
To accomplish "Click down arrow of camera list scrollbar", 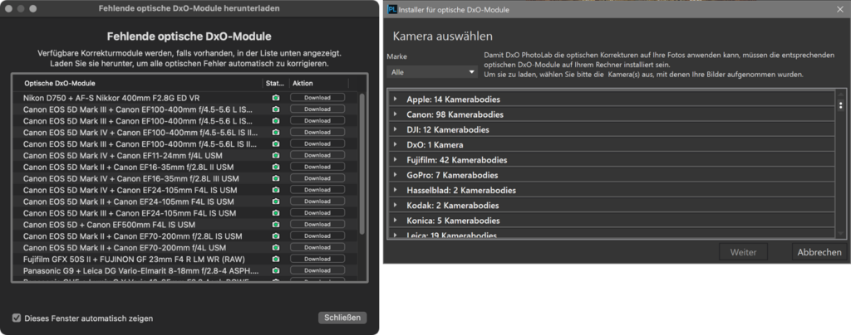I will (841, 233).
